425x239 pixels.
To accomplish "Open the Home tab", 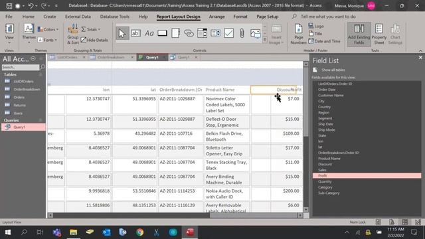I will pyautogui.click(x=28, y=17).
